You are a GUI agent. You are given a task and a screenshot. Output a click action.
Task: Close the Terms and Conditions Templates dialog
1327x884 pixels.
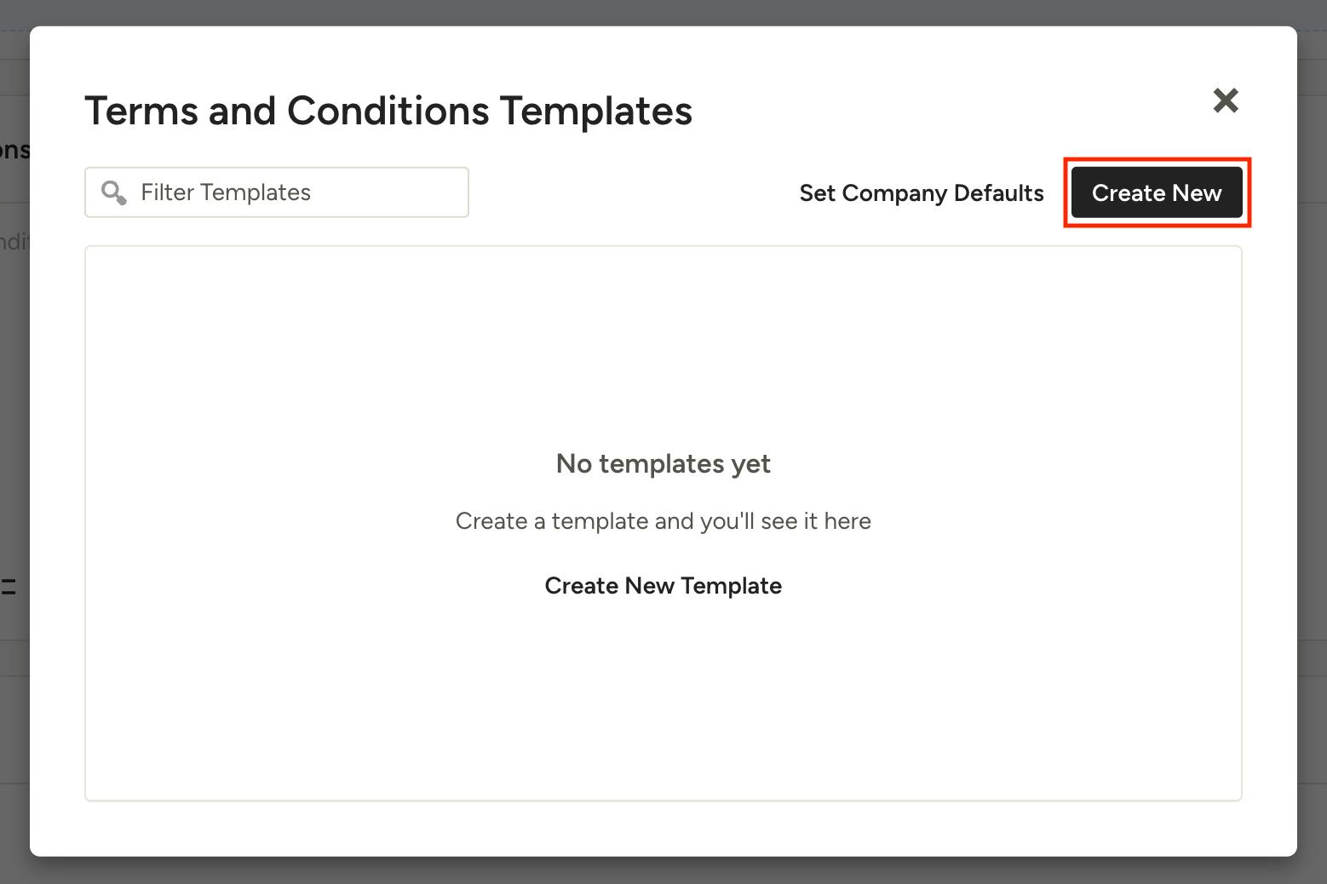pos(1226,100)
